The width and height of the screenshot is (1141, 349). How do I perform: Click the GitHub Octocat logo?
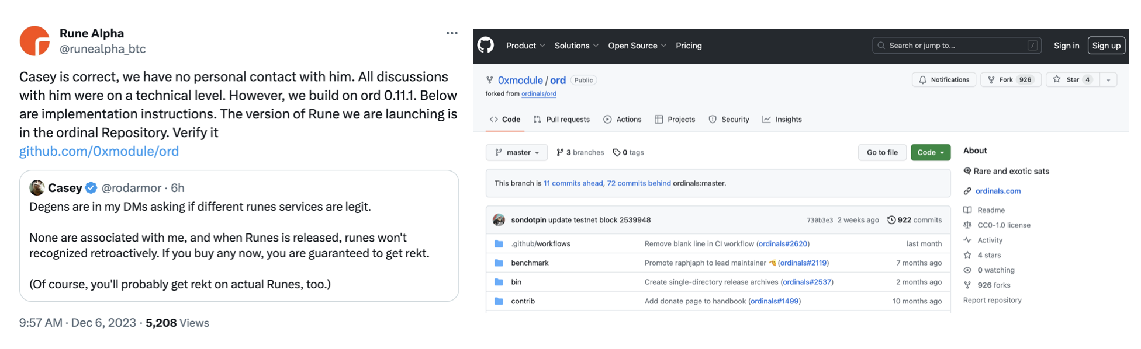(486, 45)
